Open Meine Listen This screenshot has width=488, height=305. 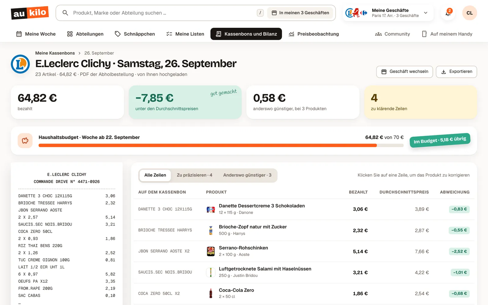click(x=185, y=34)
